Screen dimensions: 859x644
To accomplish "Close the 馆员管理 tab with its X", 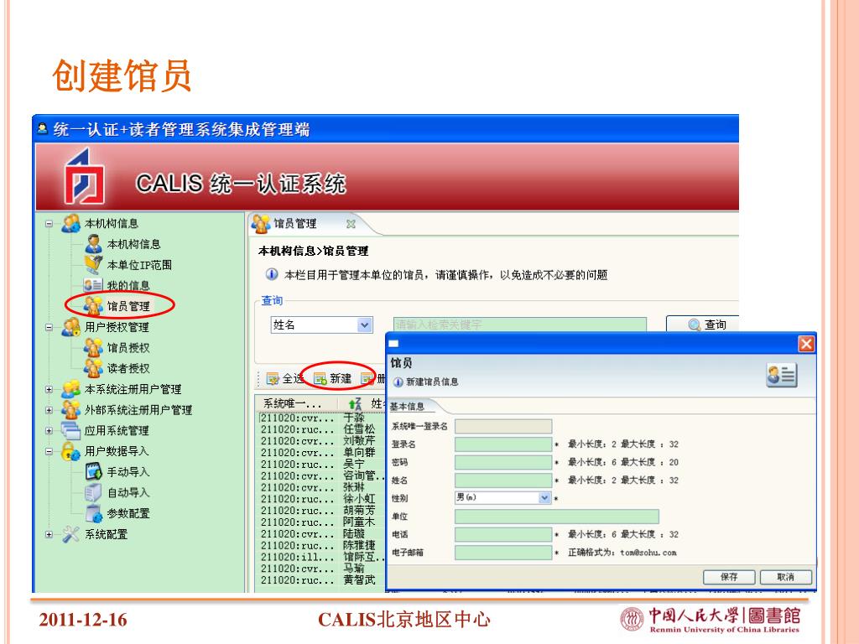I will coord(351,224).
